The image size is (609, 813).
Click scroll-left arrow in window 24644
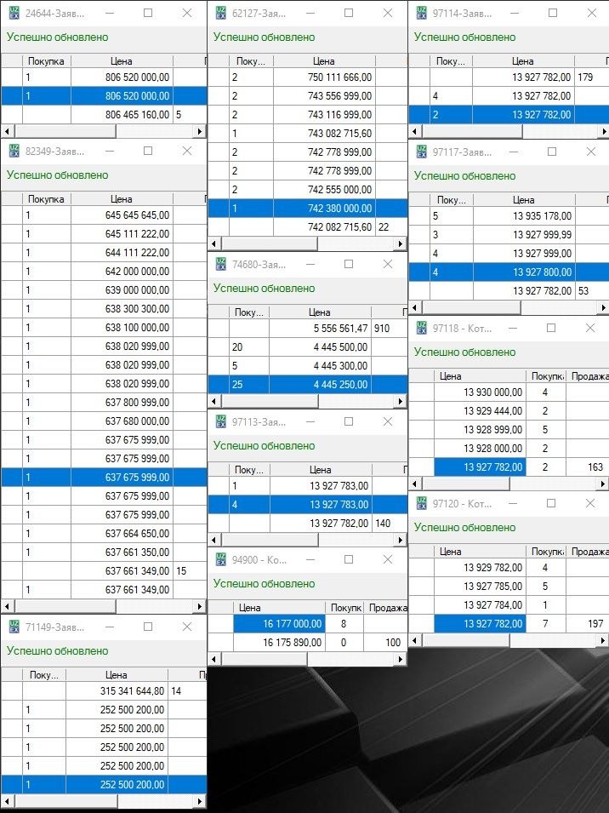pyautogui.click(x=7, y=132)
